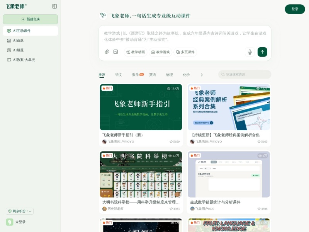Switch to the 物理 subject tab
Image resolution: width=309 pixels, height=232 pixels.
click(170, 75)
